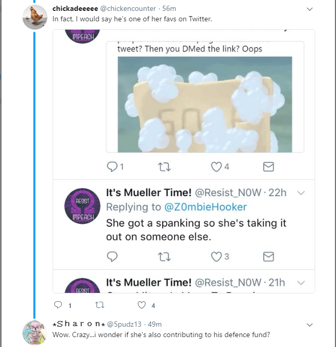Click envelope icon under spanking tweet
336x347 pixels.
coord(268,256)
